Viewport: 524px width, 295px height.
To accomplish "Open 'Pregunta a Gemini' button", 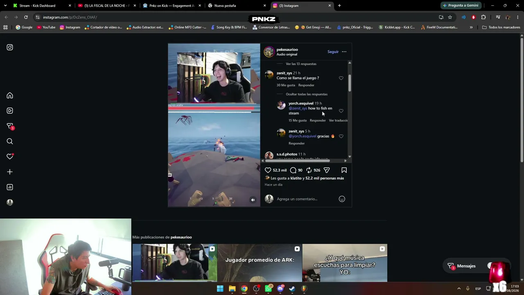I will [x=461, y=6].
